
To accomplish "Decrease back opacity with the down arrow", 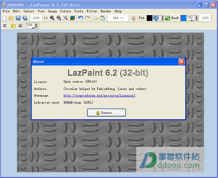I will click(197, 20).
